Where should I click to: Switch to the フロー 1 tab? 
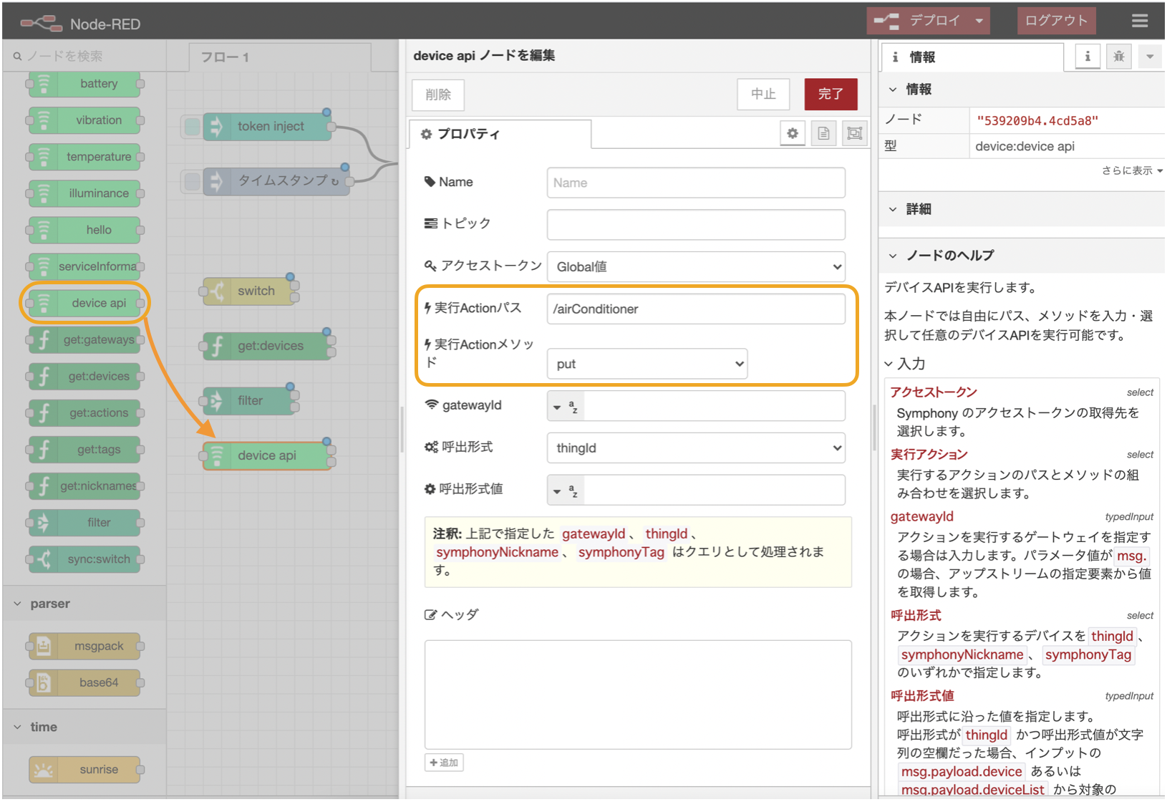pyautogui.click(x=280, y=57)
